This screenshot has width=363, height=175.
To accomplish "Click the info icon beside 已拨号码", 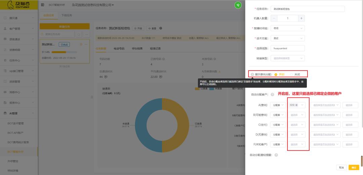I will pyautogui.click(x=164, y=59).
